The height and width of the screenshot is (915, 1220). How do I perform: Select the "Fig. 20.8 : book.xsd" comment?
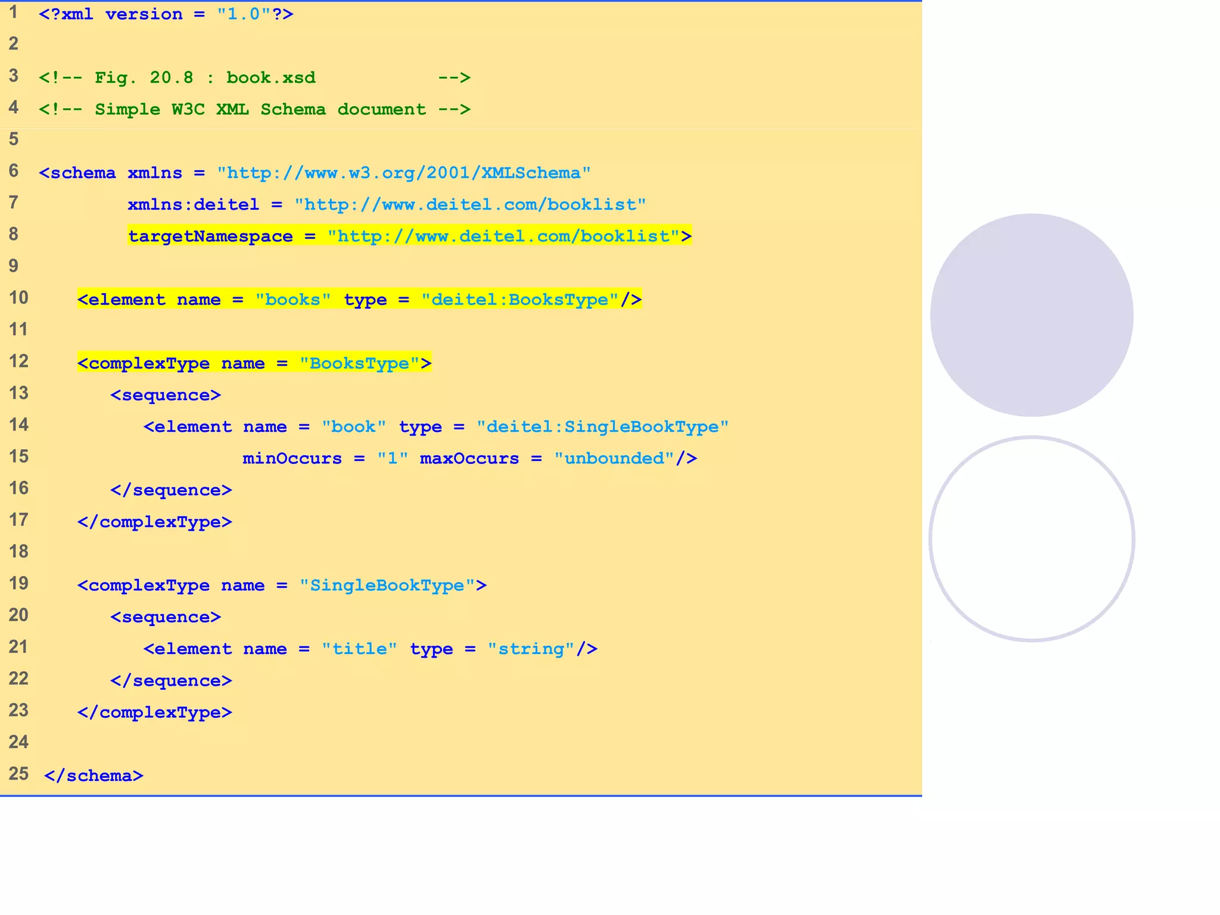point(254,78)
